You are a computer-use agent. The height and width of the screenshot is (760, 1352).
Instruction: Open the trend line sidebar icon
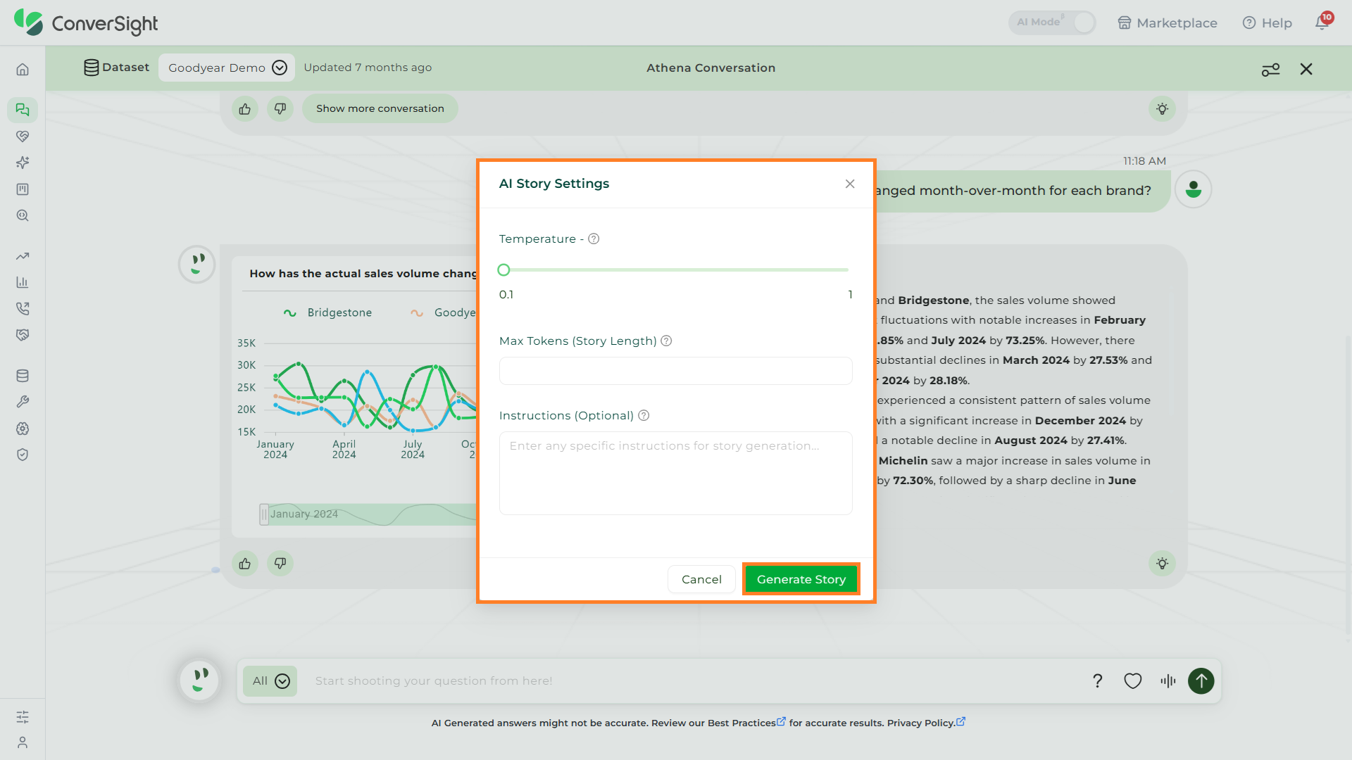click(23, 256)
